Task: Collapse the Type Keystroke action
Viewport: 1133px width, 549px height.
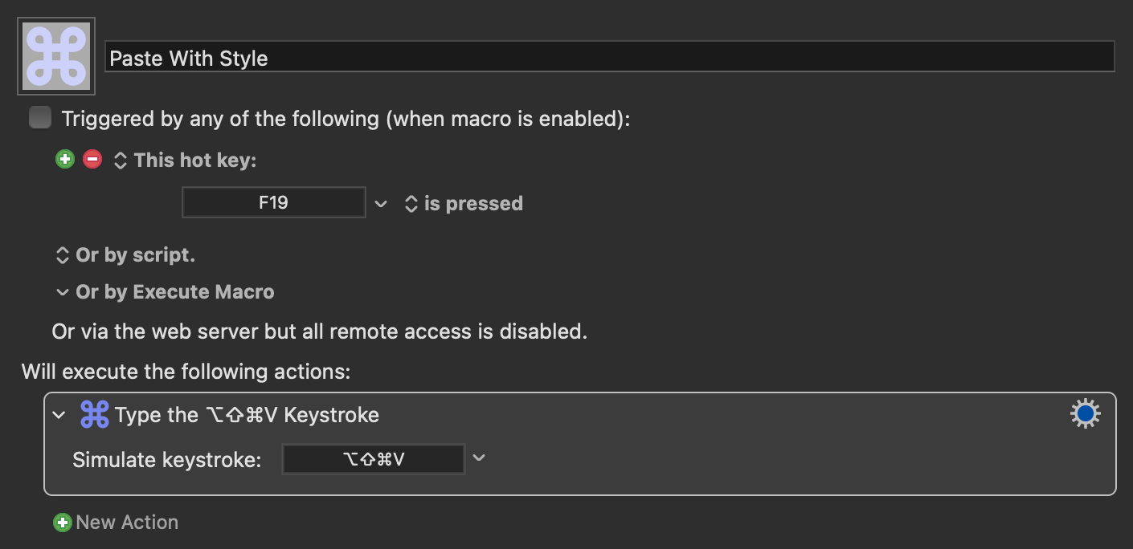Action: coord(59,415)
